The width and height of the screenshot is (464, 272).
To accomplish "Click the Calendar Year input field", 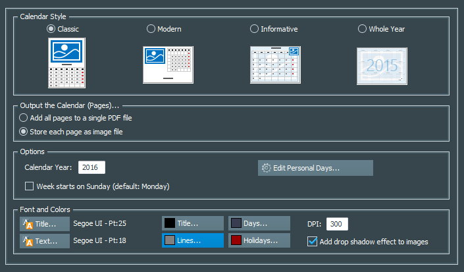I will tap(91, 168).
